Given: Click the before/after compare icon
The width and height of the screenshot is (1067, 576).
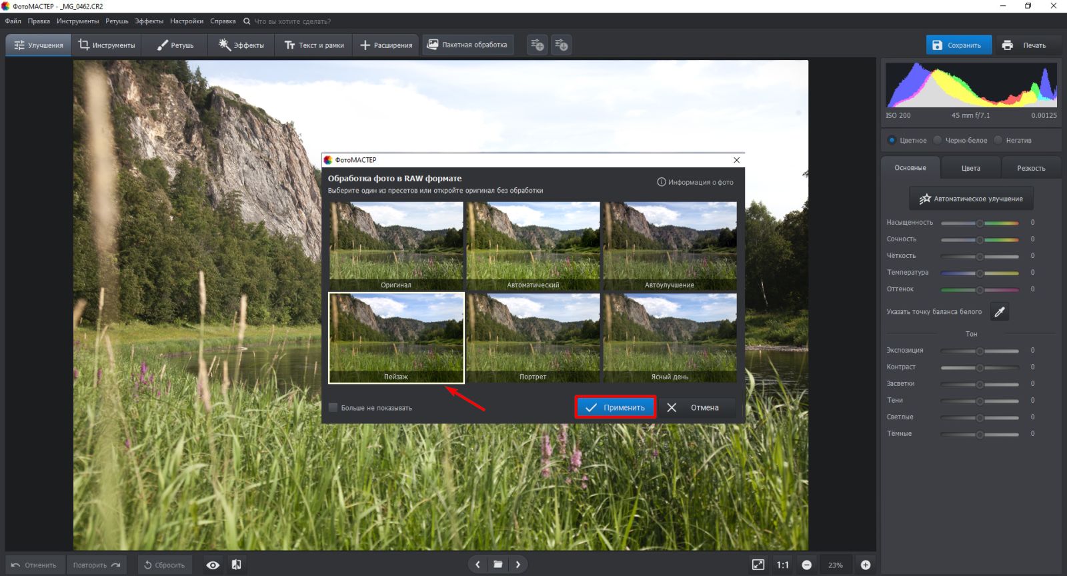Looking at the screenshot, I should click(x=236, y=565).
